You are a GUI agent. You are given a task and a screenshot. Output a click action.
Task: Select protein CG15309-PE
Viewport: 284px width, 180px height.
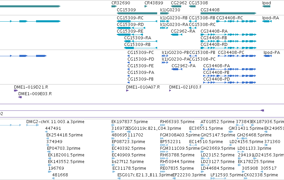[128, 69]
